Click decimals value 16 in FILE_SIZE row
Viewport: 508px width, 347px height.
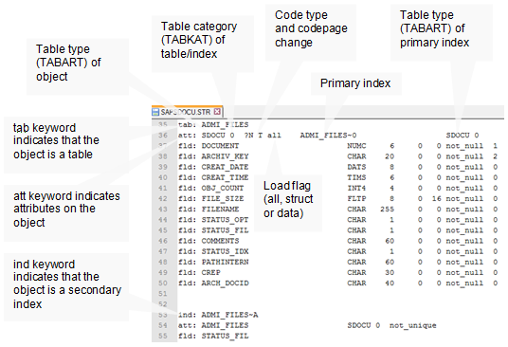coord(436,198)
